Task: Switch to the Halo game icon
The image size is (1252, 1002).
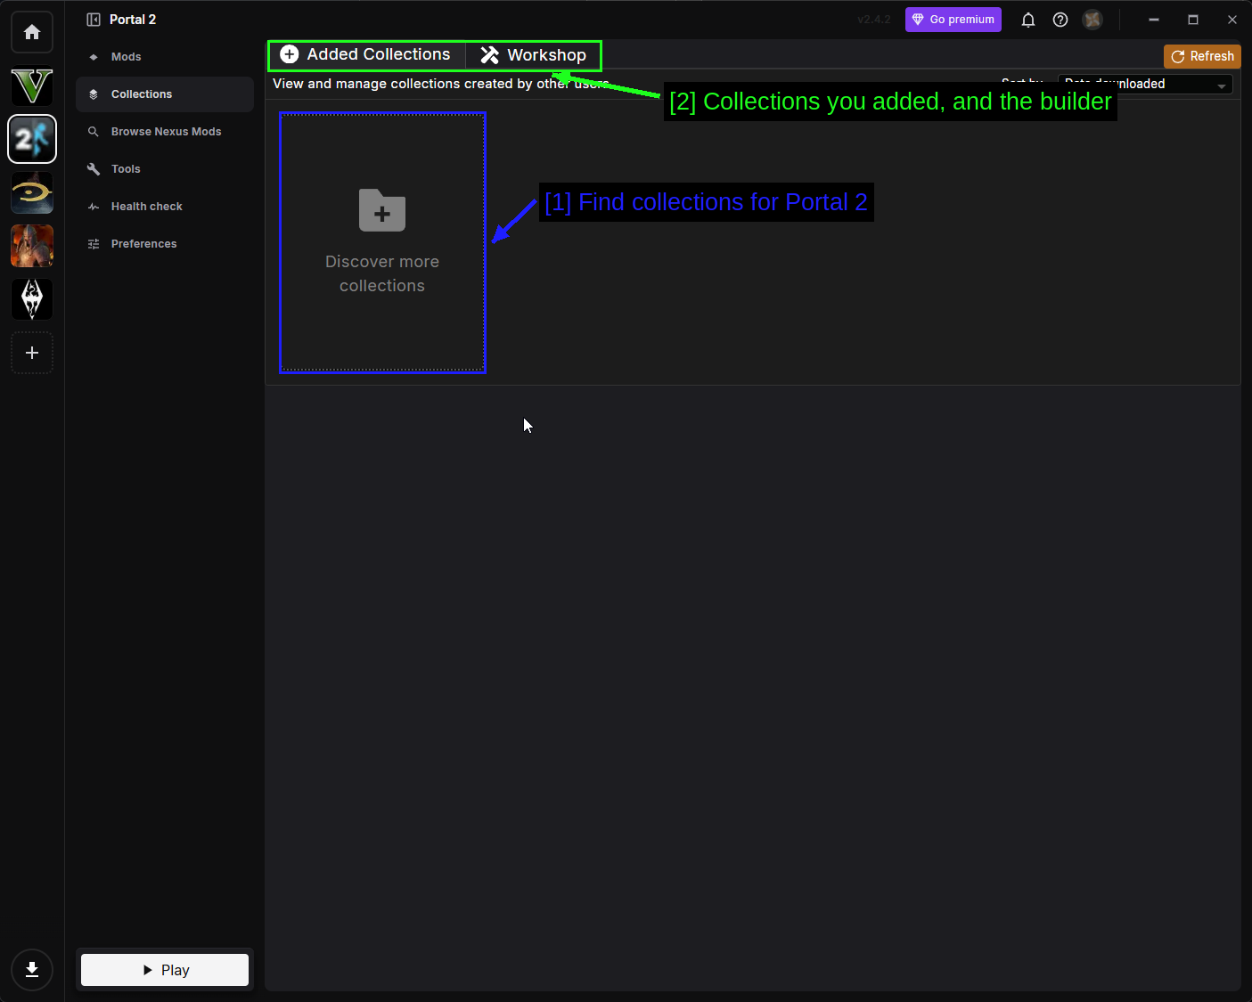Action: (x=32, y=192)
